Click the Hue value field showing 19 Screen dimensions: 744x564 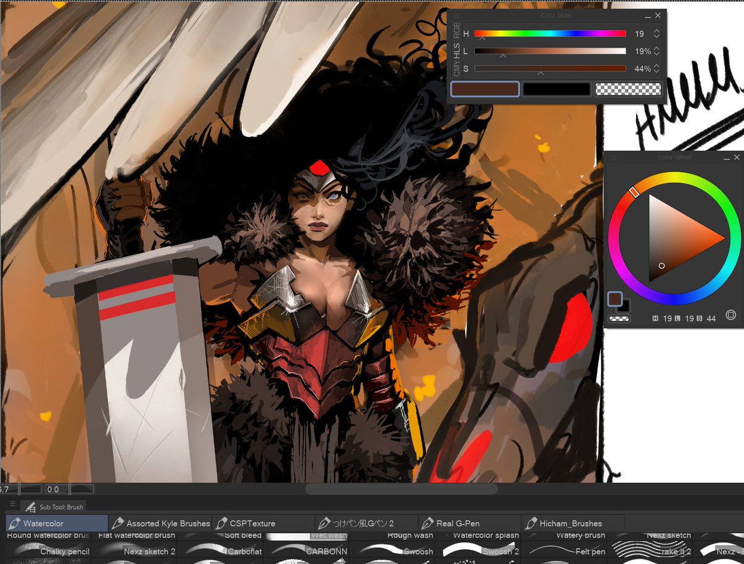tap(640, 34)
